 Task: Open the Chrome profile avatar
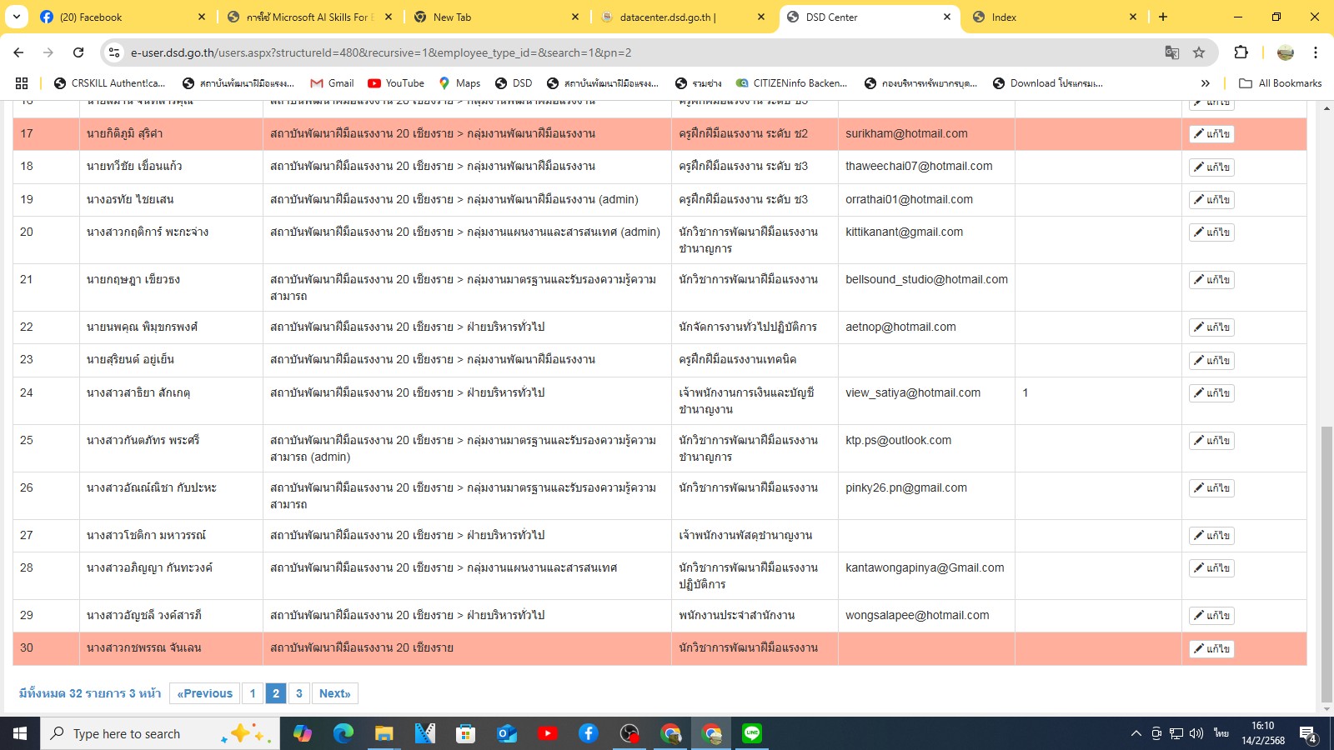(1286, 52)
